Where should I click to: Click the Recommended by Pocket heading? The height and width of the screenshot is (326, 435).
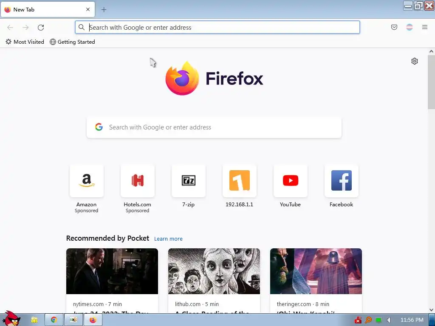point(107,239)
